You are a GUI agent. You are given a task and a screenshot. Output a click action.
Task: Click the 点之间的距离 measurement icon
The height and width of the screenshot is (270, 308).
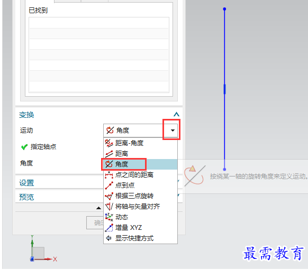109,175
